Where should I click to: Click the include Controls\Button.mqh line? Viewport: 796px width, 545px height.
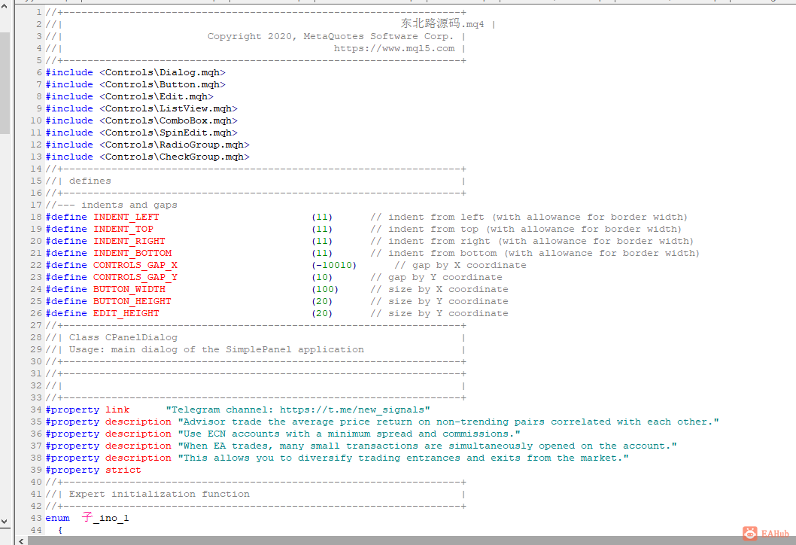click(x=135, y=85)
